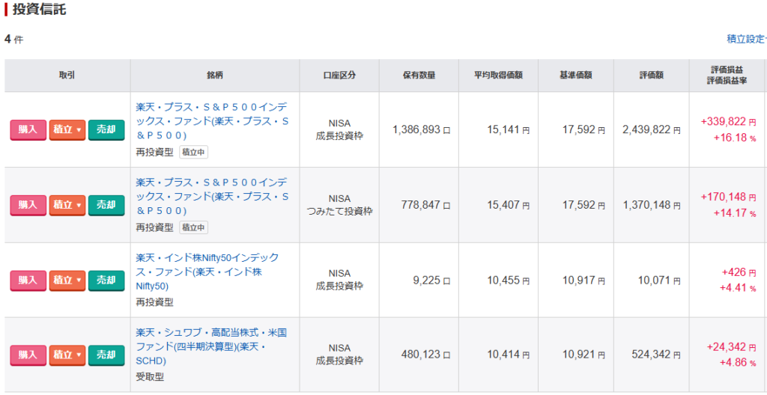Expand 積立 dropdown in S&P500 つみたて投資枠 row

(67, 205)
